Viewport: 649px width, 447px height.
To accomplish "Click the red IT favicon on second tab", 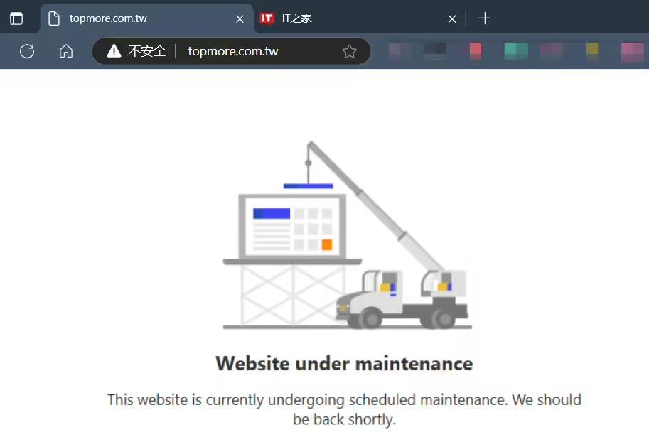I will pos(267,18).
